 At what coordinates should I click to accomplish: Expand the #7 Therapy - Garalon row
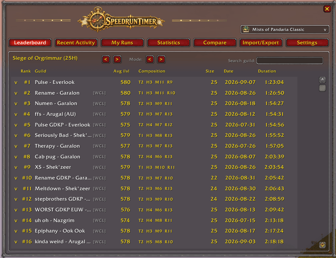coord(16,146)
